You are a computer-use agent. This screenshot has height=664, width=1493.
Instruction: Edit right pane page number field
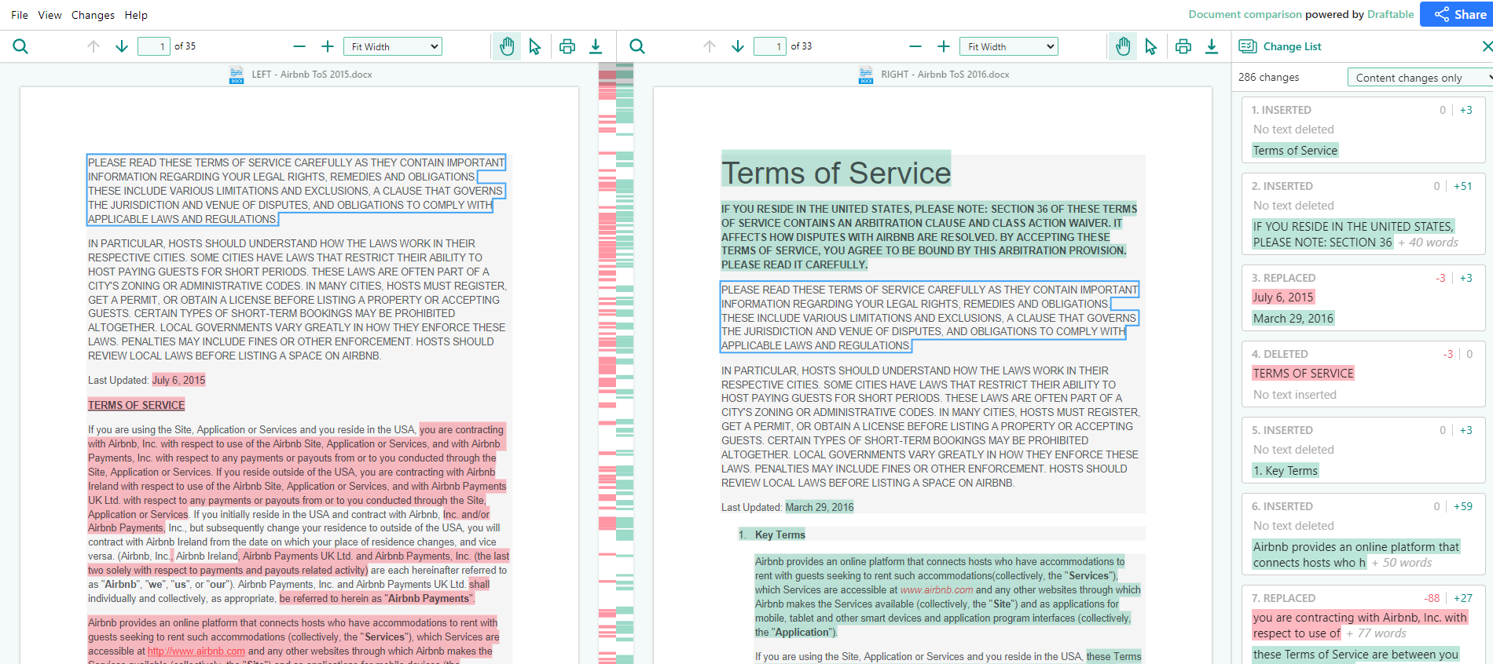pos(770,46)
